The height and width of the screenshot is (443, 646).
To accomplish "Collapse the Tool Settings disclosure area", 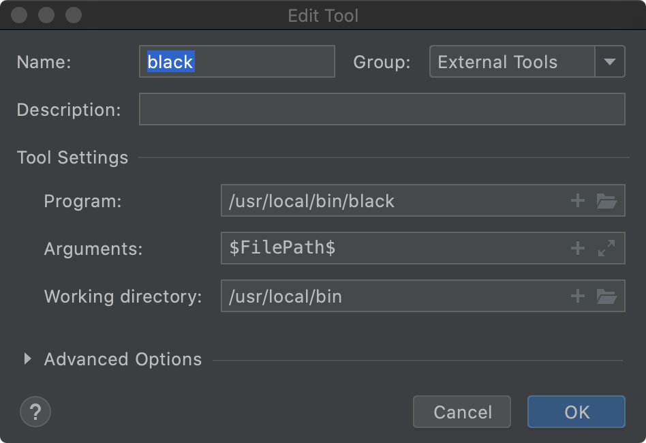I will 72,157.
